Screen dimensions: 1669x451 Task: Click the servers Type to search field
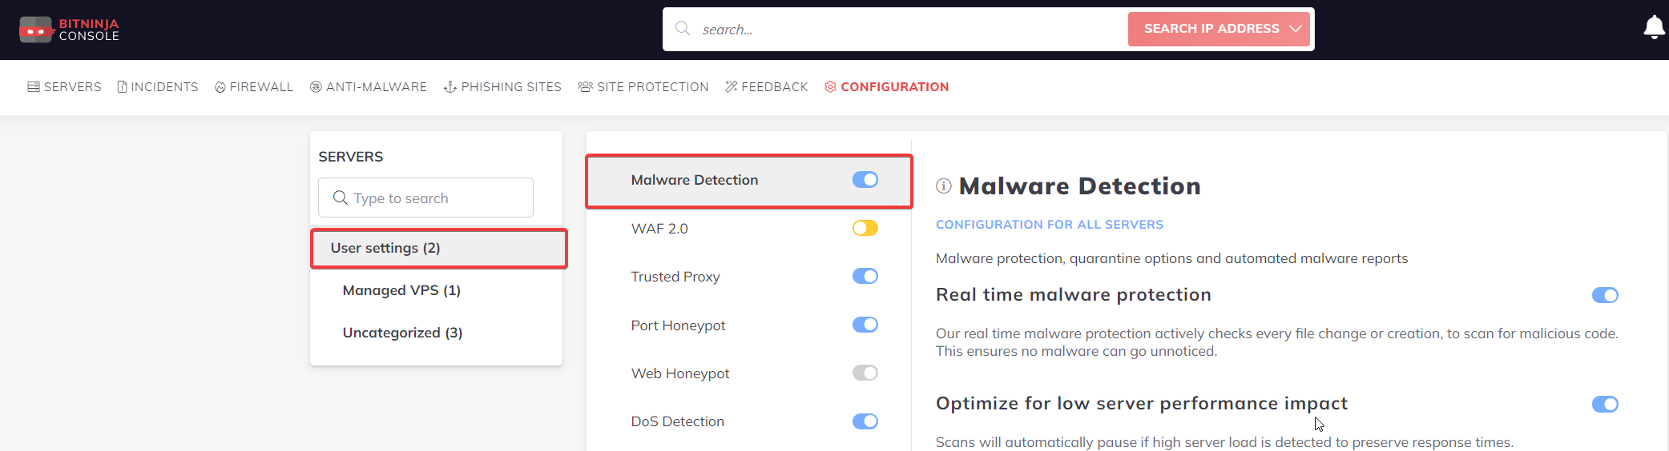[x=425, y=198]
